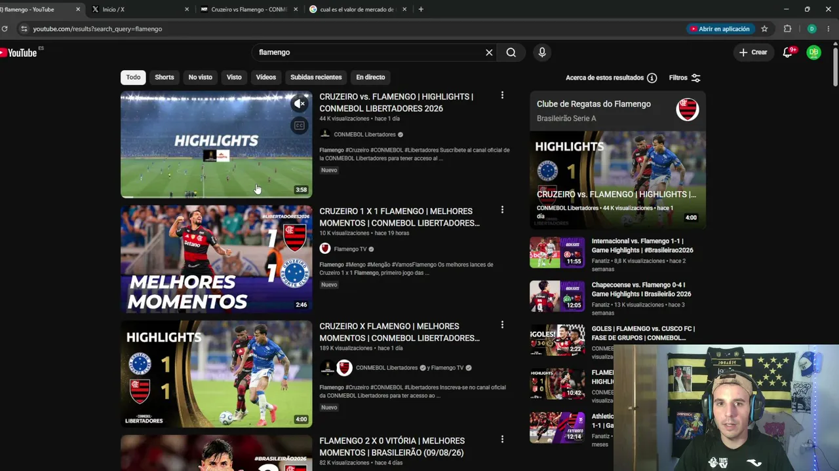Screen dimensions: 839x471
Task: Open options menu for FLAMENGO 2 X 0 VITÓRIA
Action: [502, 440]
